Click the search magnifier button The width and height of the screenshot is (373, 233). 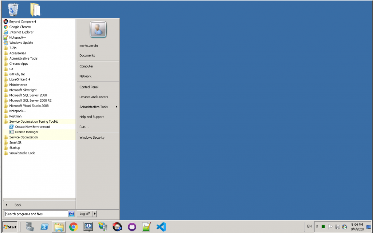tap(71, 214)
